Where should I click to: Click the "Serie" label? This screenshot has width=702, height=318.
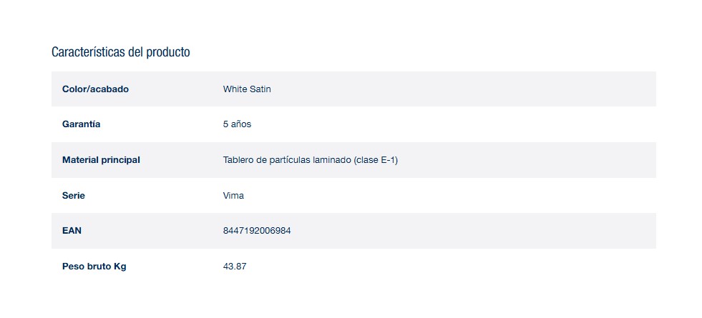pos(74,195)
